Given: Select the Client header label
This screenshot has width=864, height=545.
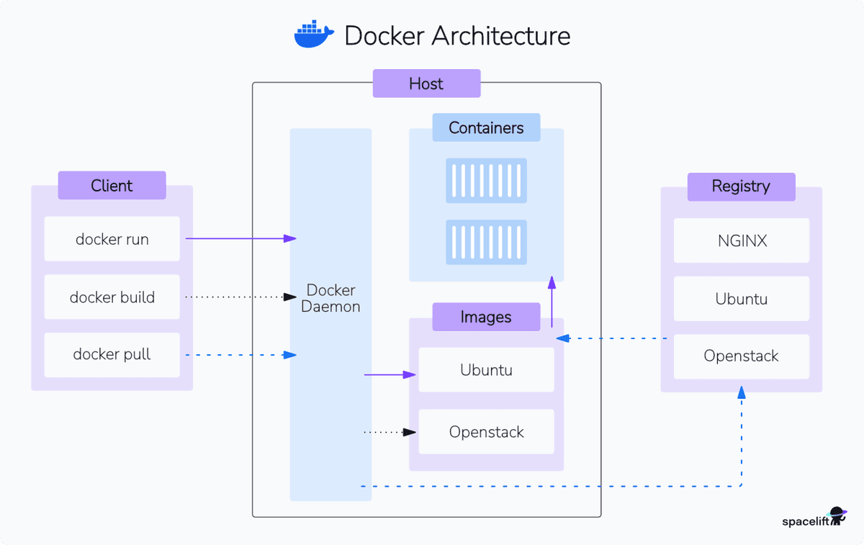Looking at the screenshot, I should point(112,185).
